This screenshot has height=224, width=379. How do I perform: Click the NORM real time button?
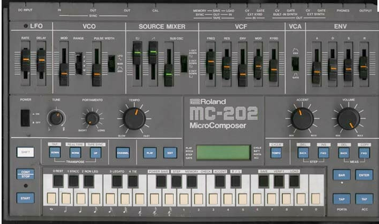coord(75,153)
